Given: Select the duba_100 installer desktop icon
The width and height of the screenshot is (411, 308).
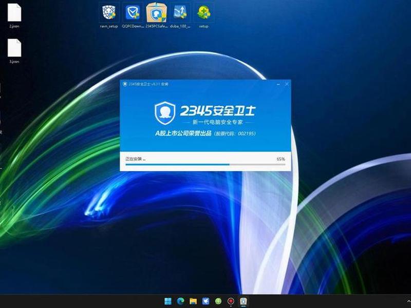Looking at the screenshot, I should click(180, 15).
